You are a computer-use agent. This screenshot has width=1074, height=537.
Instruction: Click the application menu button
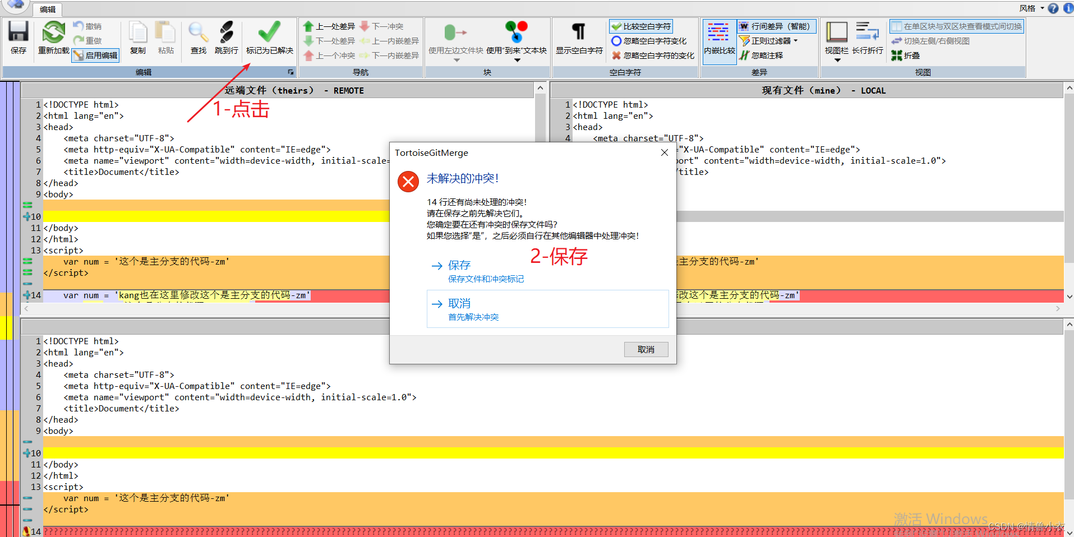[16, 6]
